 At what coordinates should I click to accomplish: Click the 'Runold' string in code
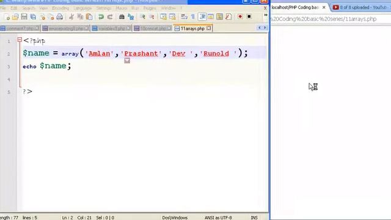click(218, 54)
